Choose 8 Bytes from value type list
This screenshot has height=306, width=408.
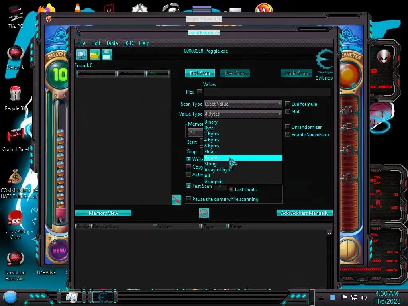click(243, 146)
